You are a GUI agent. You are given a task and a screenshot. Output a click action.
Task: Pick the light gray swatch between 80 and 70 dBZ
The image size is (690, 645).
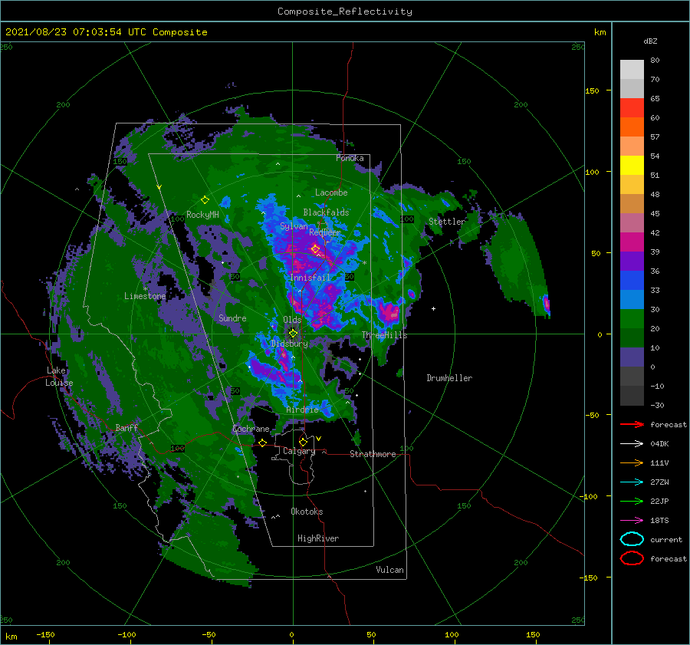pyautogui.click(x=632, y=70)
